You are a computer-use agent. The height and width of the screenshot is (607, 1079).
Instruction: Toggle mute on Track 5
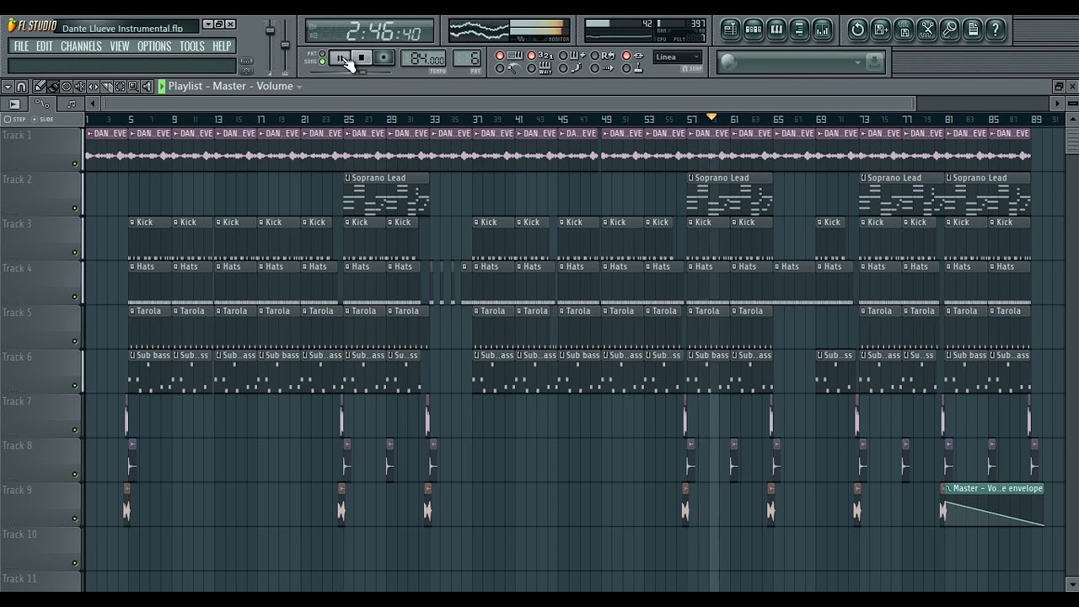point(75,341)
